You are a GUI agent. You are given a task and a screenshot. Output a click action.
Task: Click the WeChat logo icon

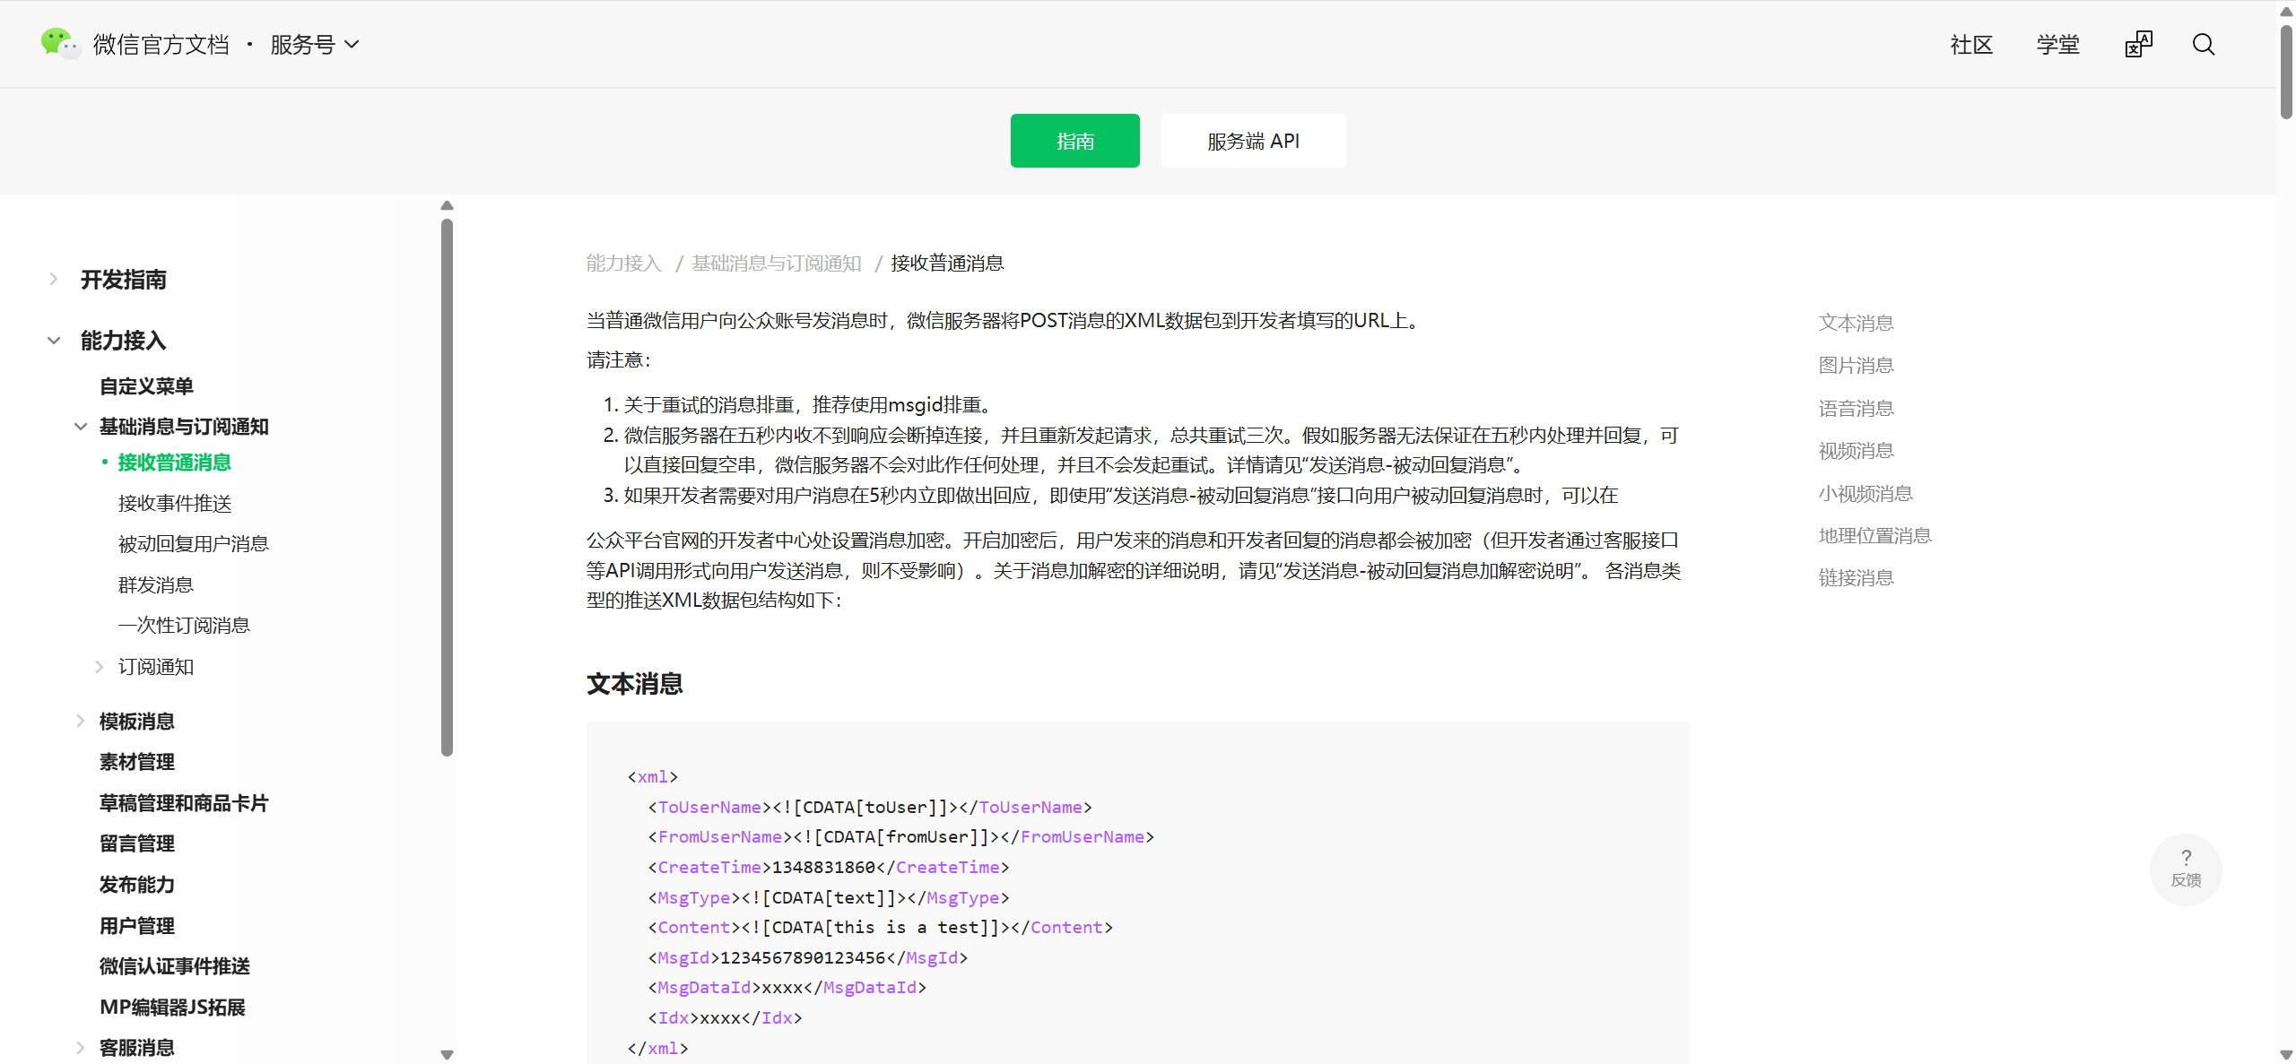(x=60, y=44)
